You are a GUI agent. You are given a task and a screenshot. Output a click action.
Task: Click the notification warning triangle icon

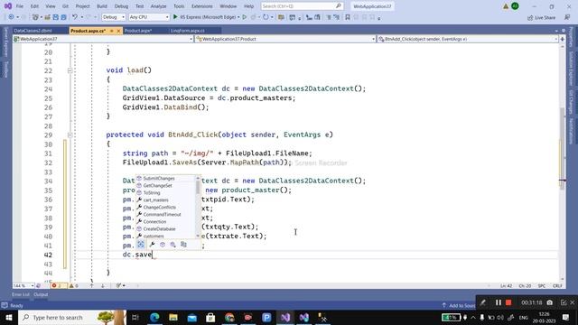[x=506, y=6]
